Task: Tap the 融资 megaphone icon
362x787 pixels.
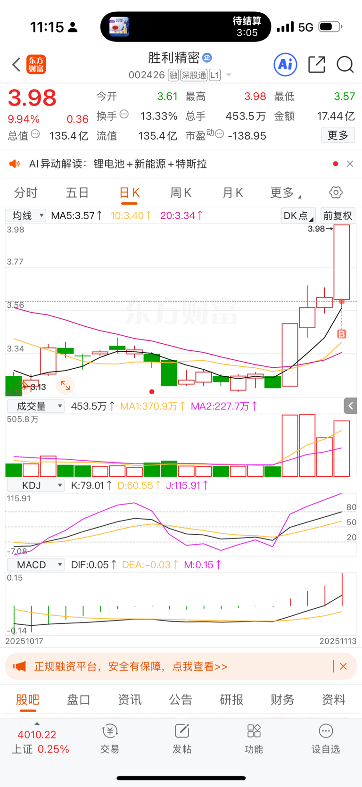Action: (x=19, y=666)
